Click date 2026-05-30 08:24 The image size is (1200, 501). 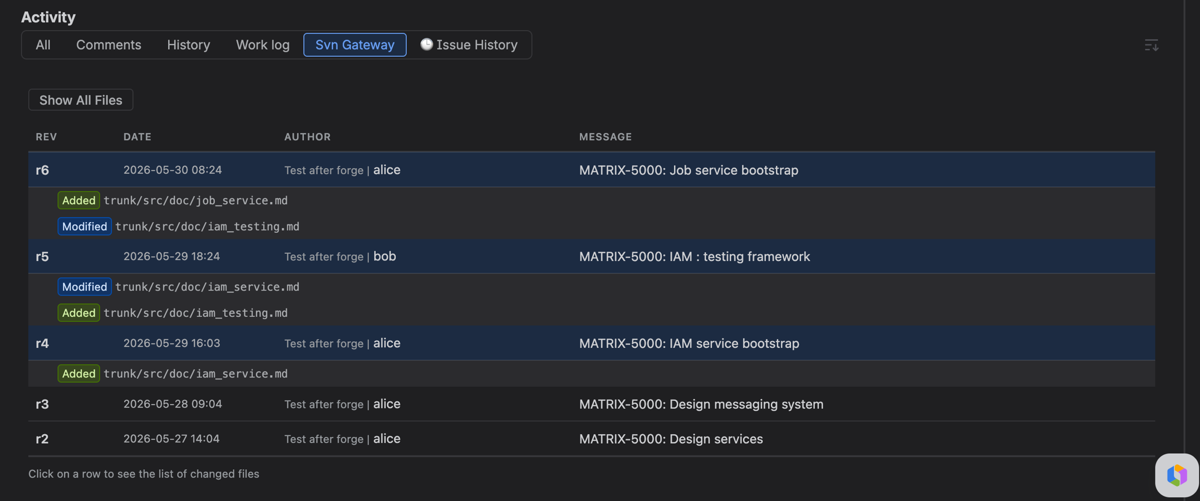pos(173,170)
